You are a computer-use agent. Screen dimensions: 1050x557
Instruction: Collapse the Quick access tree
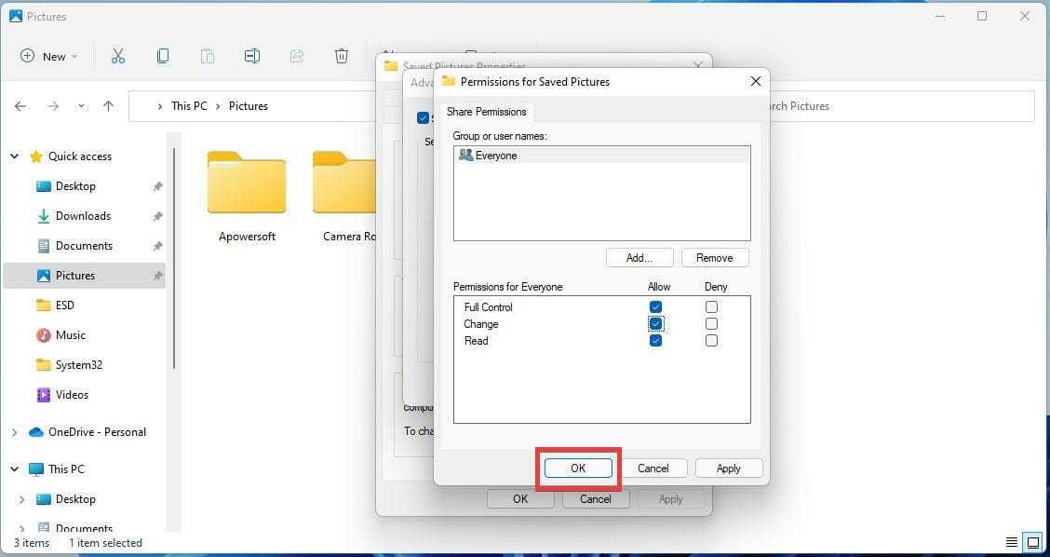pyautogui.click(x=15, y=156)
